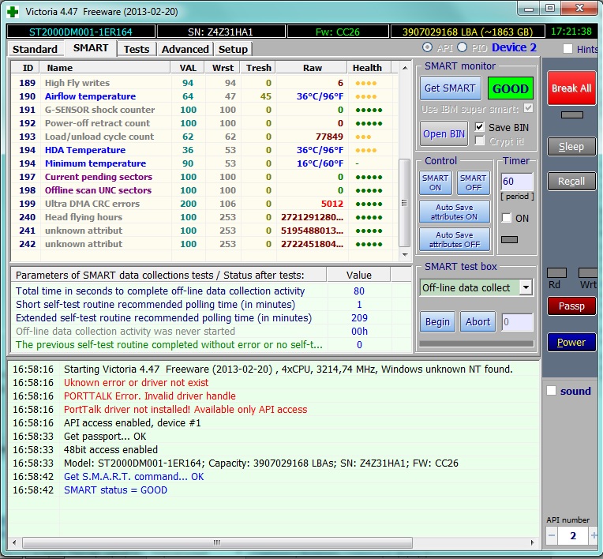Image resolution: width=603 pixels, height=559 pixels.
Task: Click the Begin test button
Action: [437, 321]
